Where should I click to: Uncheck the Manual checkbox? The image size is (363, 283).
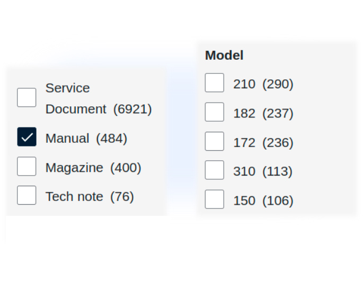[26, 137]
